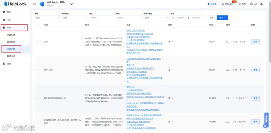Click the blue site book icon
Image resolution: width=271 pixels, height=133 pixels.
pyautogui.click(x=42, y=4)
